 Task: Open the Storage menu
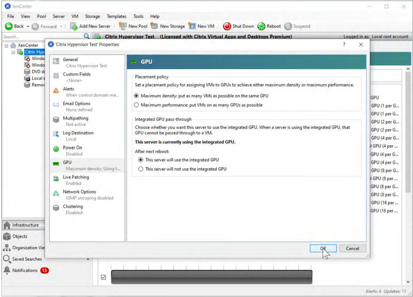(x=92, y=16)
